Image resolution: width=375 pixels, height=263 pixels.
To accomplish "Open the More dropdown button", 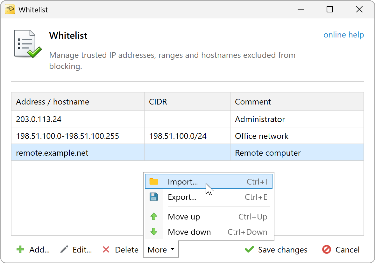I will [161, 249].
